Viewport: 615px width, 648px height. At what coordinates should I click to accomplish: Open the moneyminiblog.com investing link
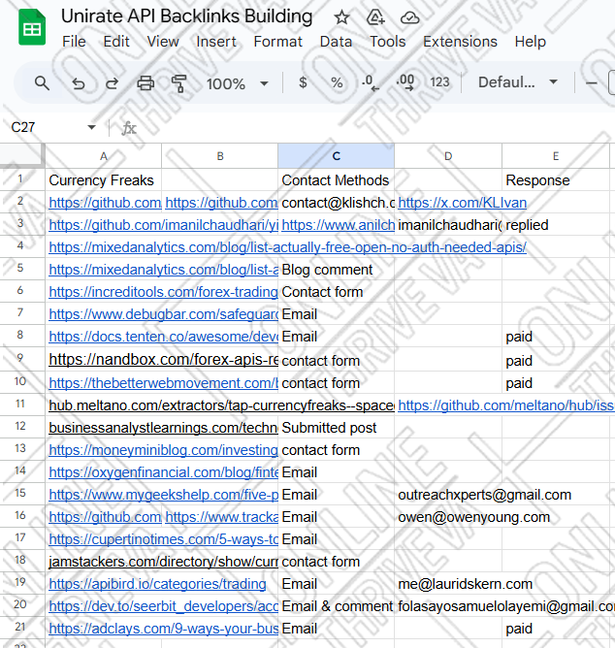point(163,450)
